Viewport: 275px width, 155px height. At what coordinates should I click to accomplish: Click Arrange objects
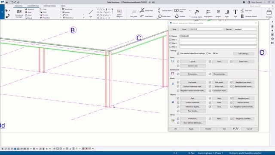(249, 16)
